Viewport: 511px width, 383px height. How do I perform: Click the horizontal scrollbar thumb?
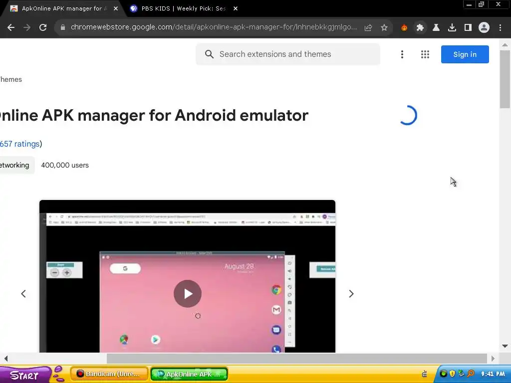click(296, 359)
